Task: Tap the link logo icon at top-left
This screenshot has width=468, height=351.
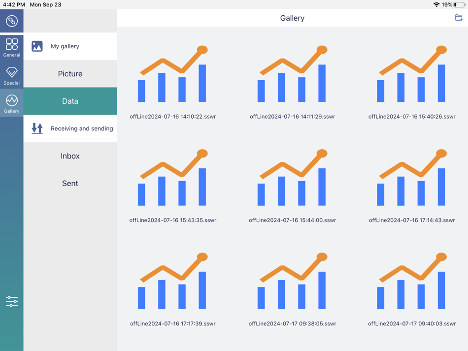Action: click(x=12, y=21)
